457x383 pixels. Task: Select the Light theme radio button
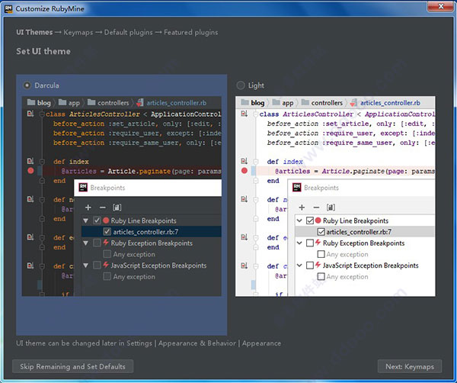click(241, 85)
